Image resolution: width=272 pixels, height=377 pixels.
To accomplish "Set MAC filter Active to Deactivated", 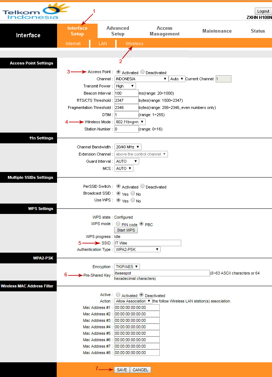I will (x=141, y=295).
